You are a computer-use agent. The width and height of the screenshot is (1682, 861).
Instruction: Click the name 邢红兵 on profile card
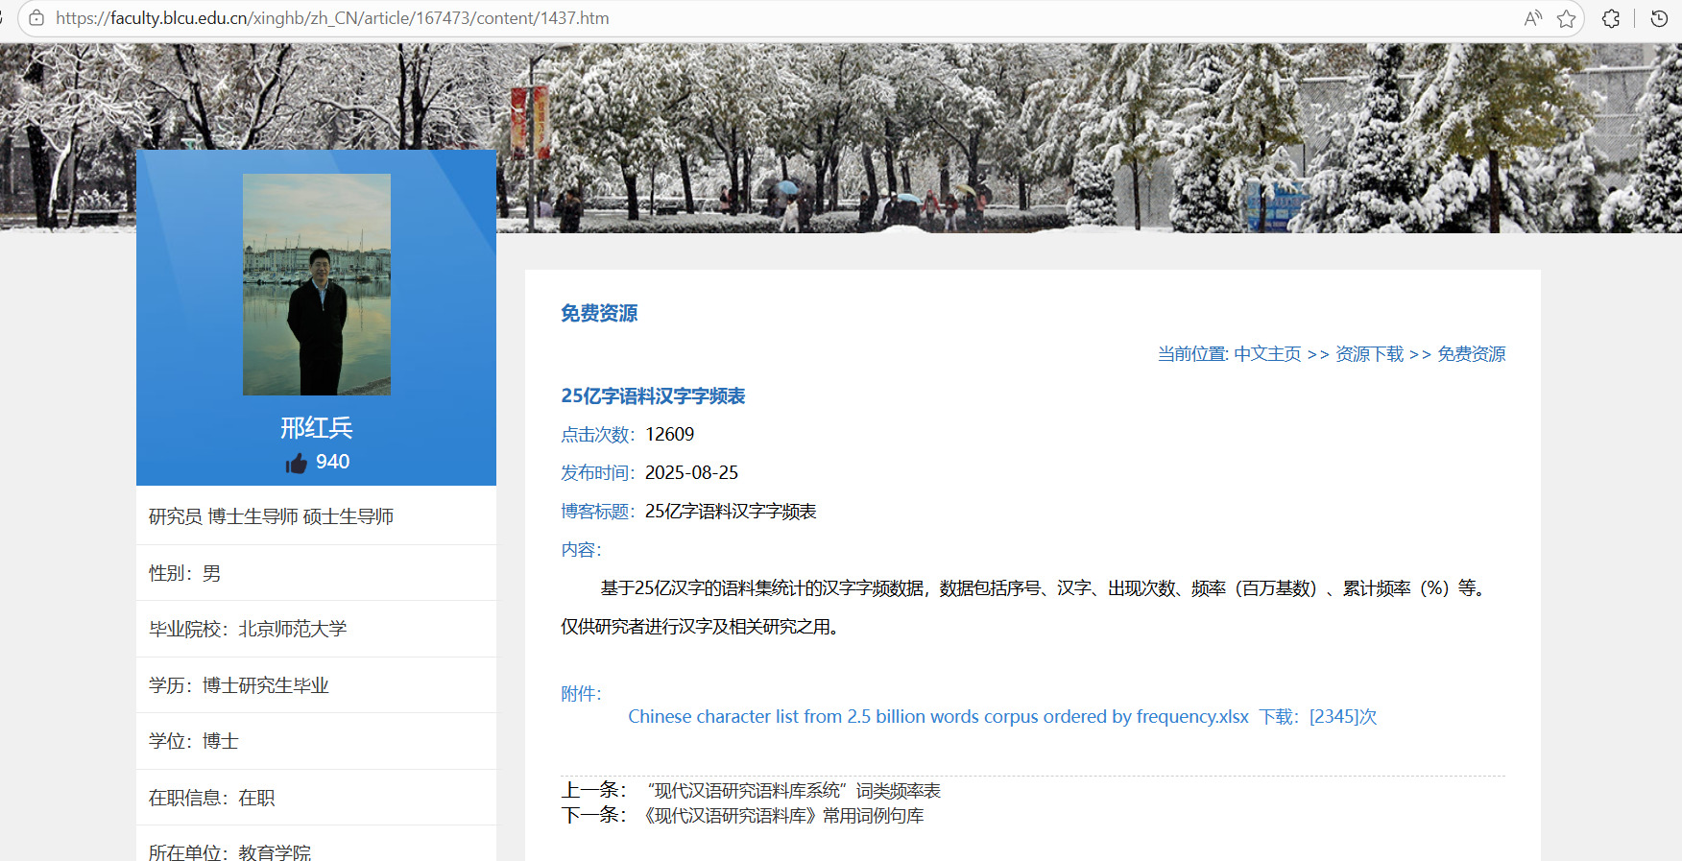(317, 428)
